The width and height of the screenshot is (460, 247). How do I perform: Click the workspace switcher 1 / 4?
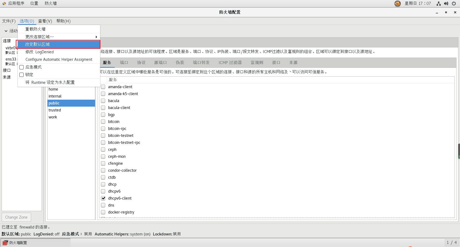click(x=451, y=242)
